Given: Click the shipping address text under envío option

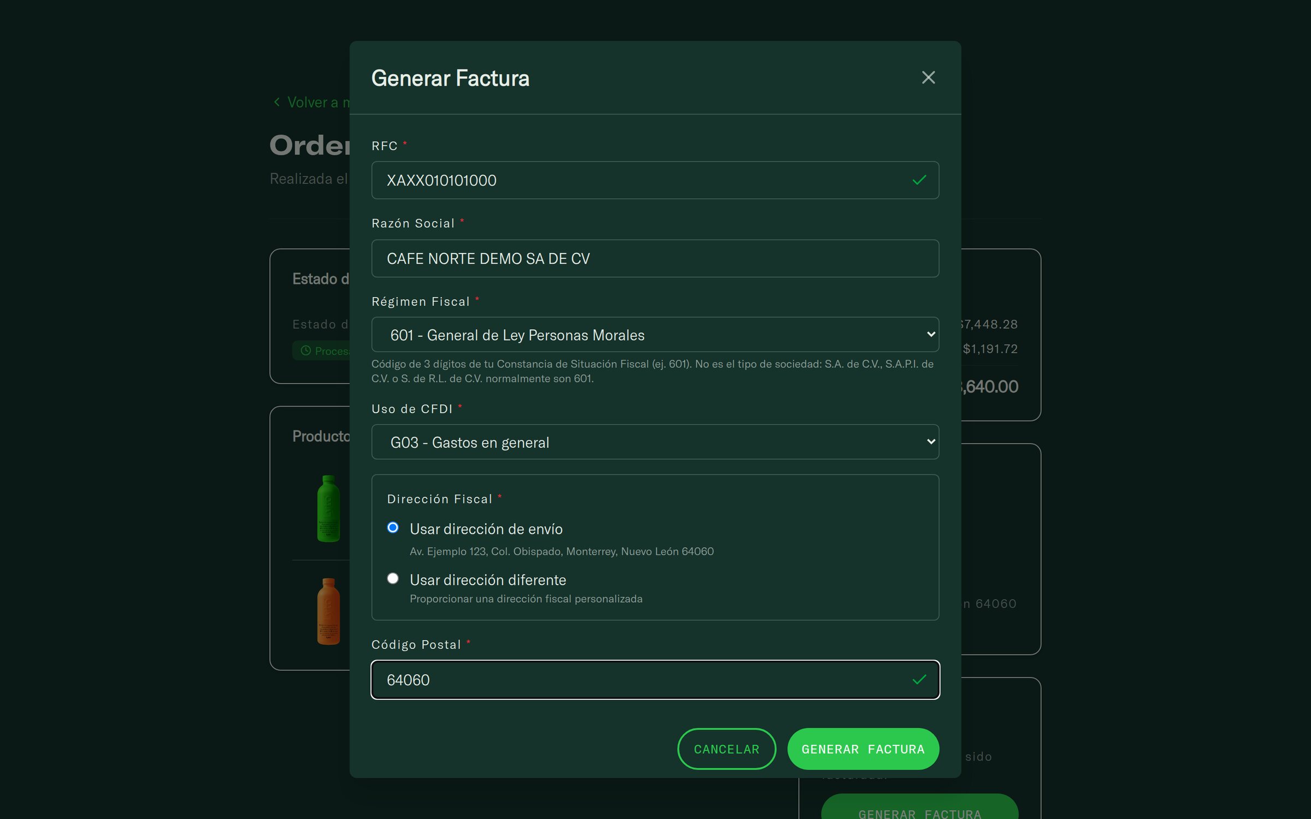Looking at the screenshot, I should pyautogui.click(x=562, y=551).
